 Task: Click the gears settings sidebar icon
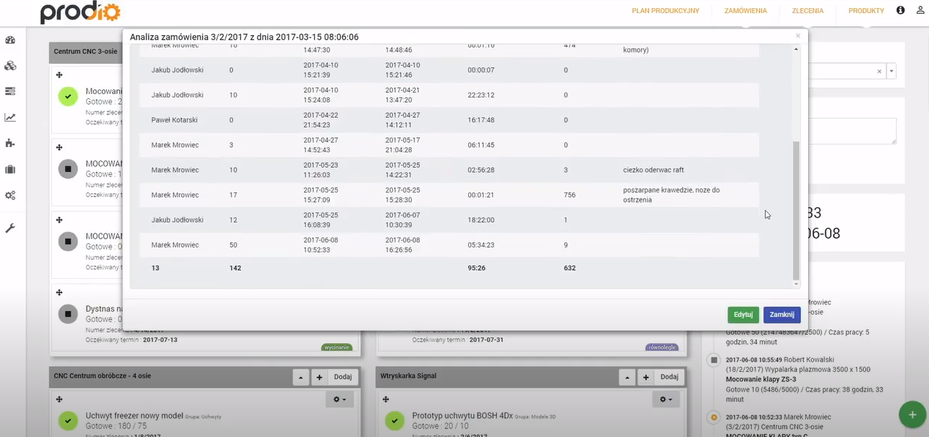coord(10,195)
